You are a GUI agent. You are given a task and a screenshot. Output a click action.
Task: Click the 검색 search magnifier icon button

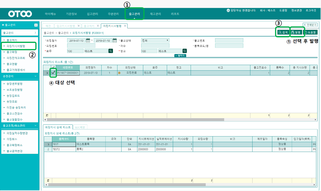click(x=280, y=32)
